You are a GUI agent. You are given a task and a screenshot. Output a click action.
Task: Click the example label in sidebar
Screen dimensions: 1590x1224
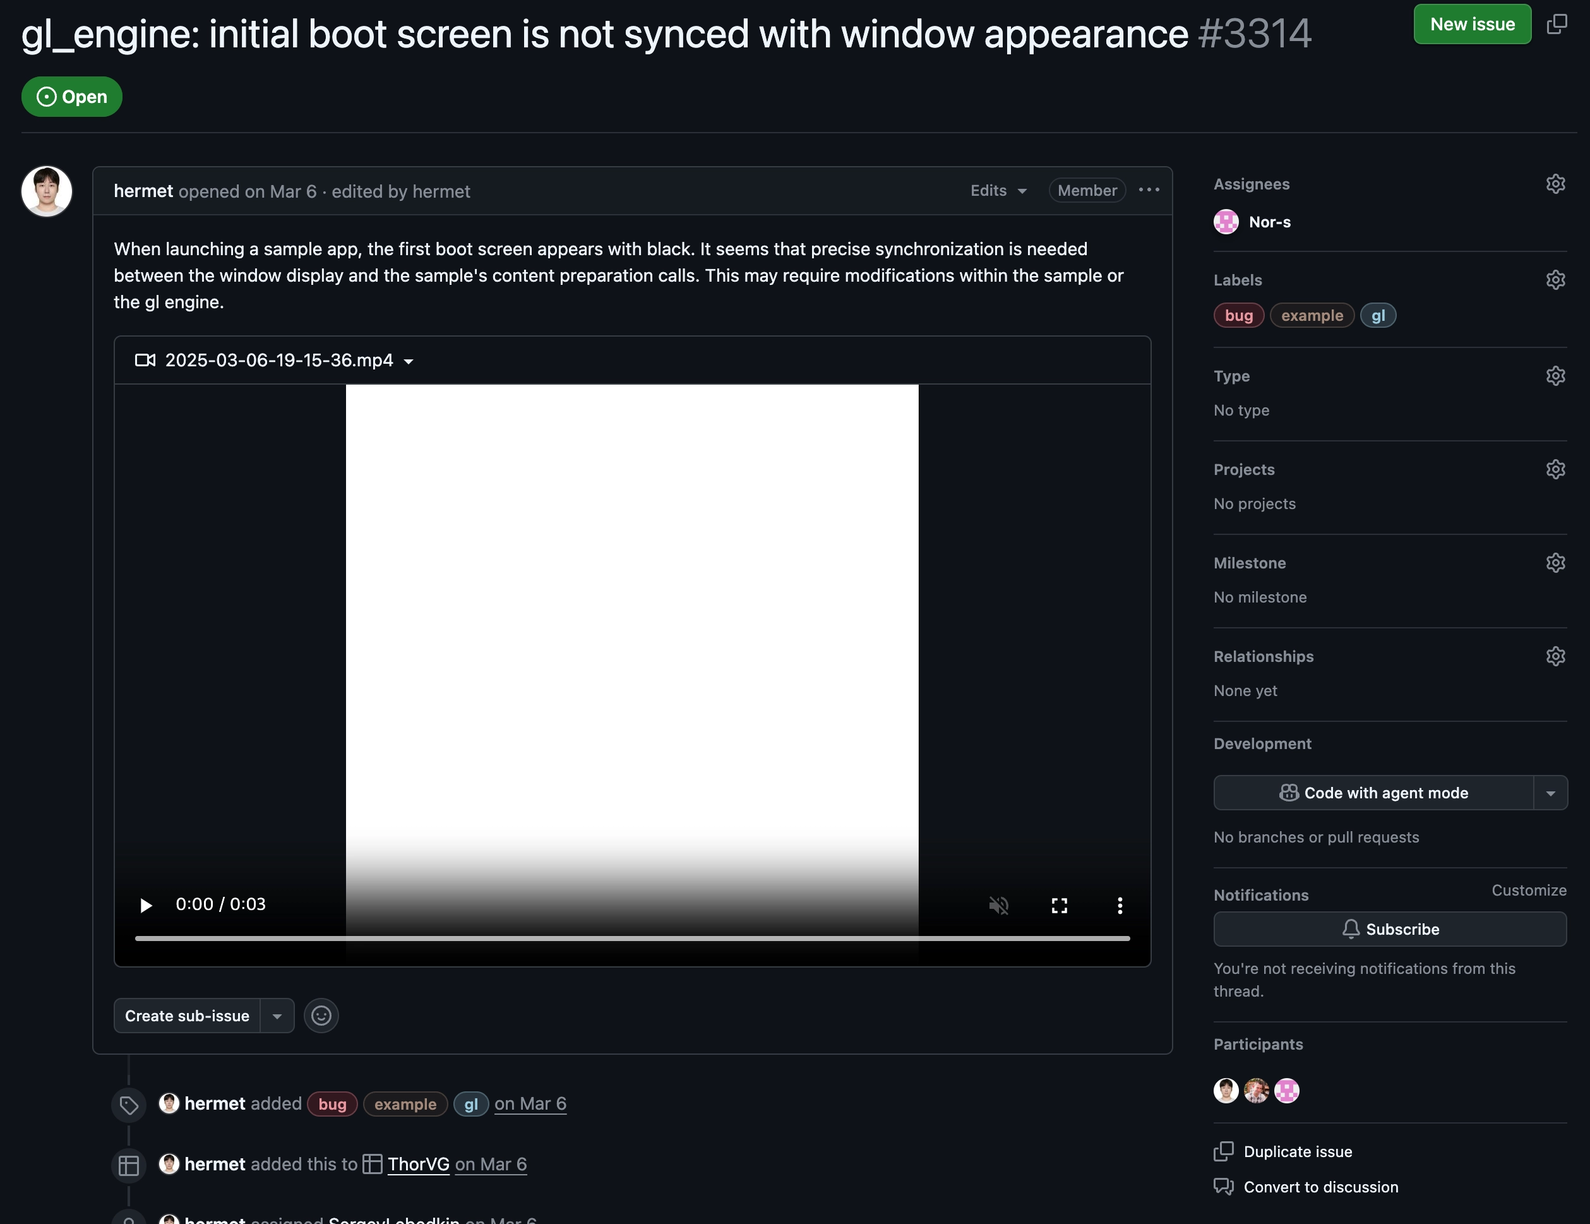[1312, 315]
